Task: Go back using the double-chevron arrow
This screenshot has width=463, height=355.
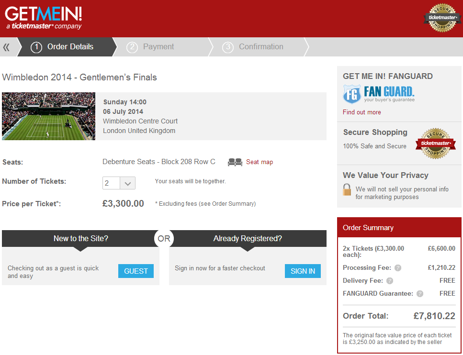Action: point(6,47)
